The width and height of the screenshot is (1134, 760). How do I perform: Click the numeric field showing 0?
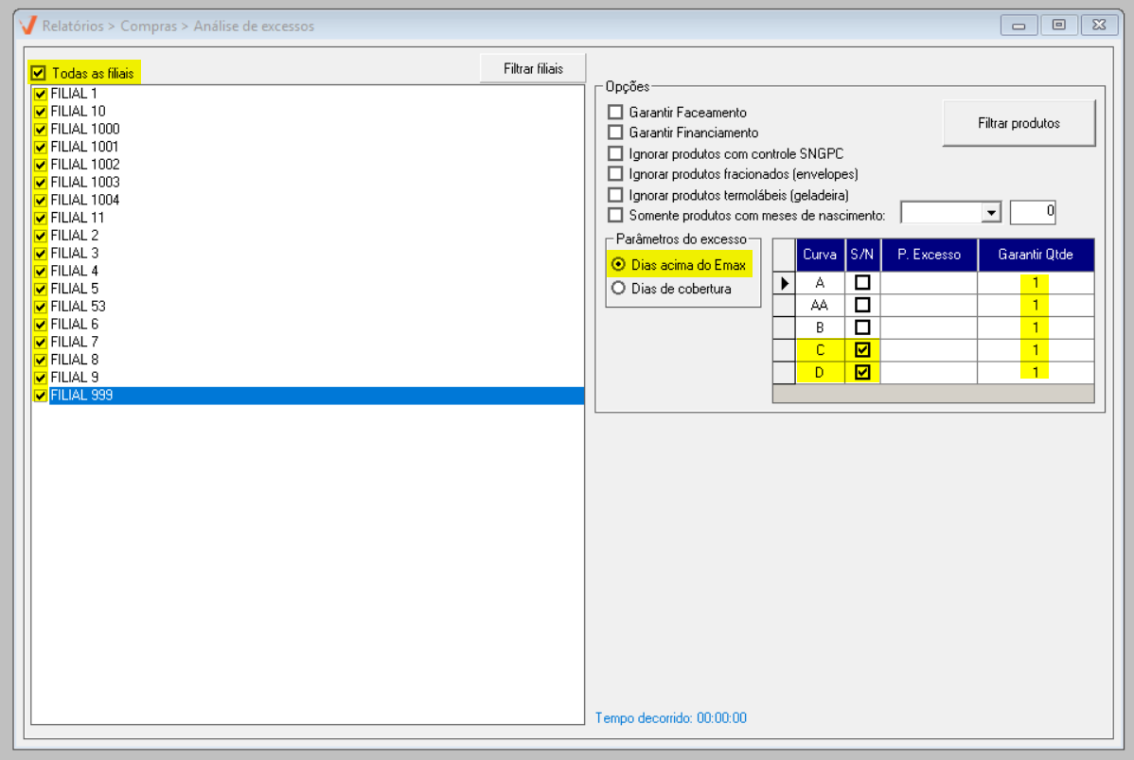(x=1033, y=212)
